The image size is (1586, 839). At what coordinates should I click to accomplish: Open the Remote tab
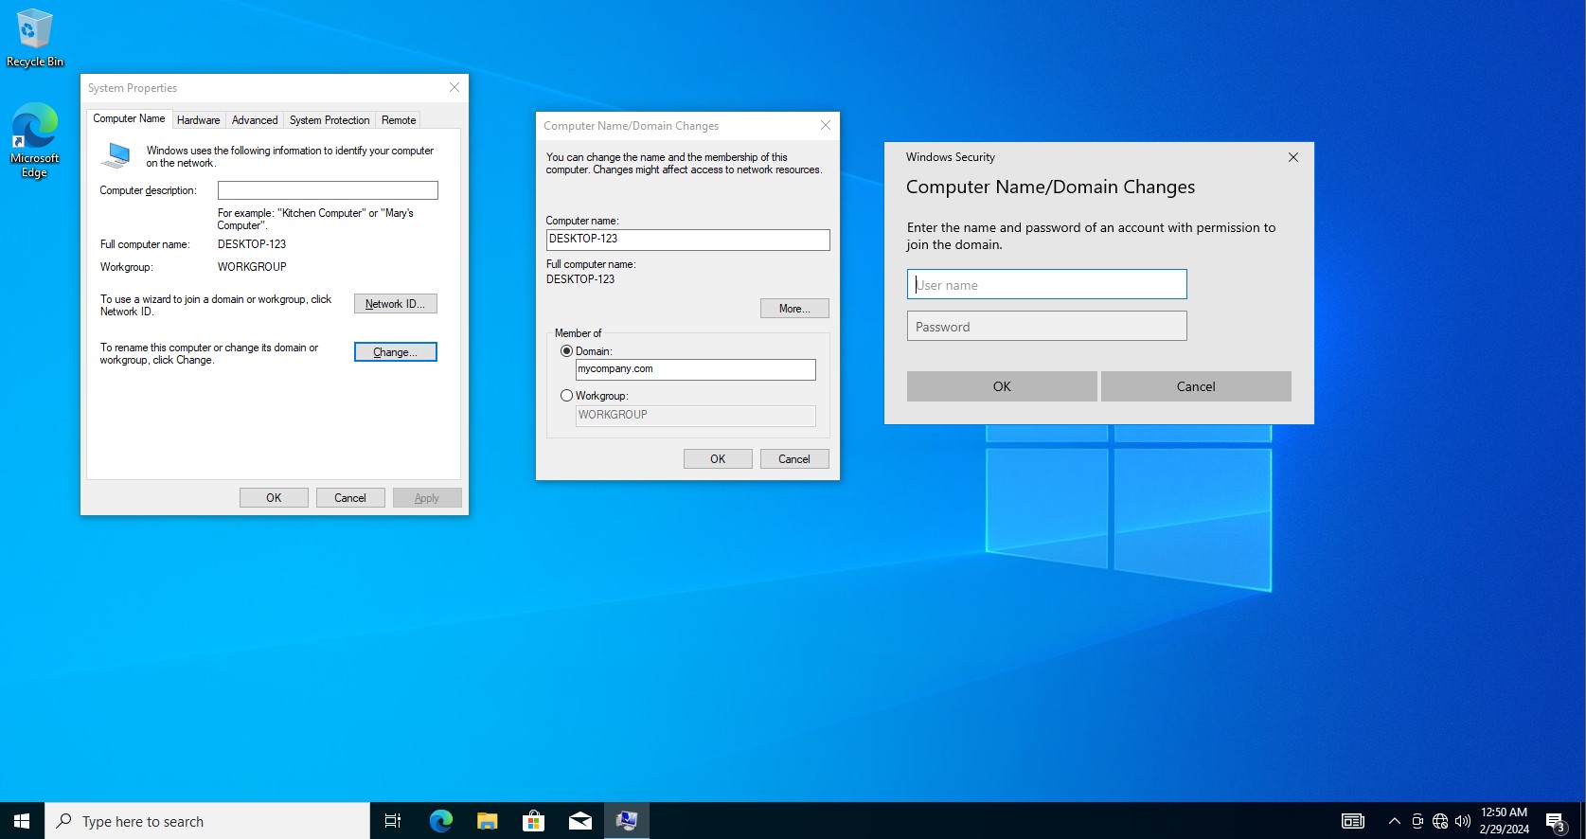[x=399, y=120]
